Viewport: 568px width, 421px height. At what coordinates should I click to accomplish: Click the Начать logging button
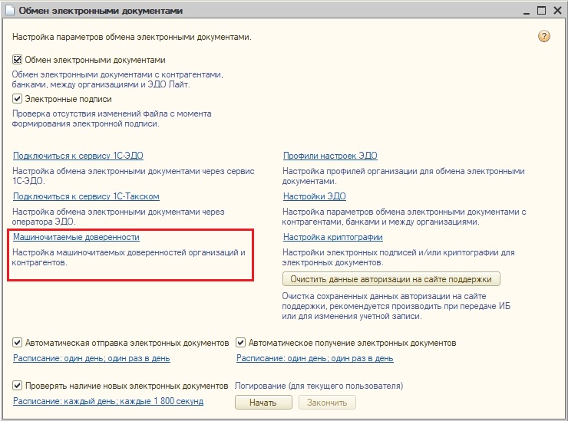click(x=263, y=403)
